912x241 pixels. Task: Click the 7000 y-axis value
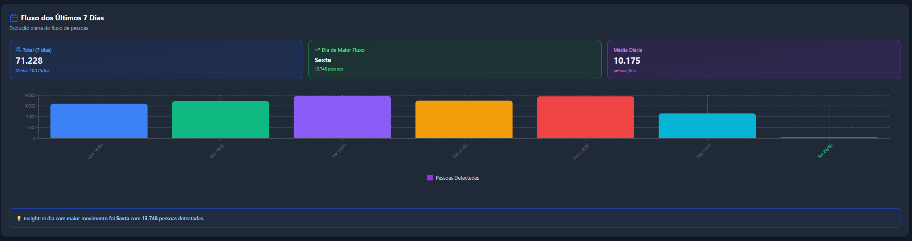pyautogui.click(x=31, y=117)
